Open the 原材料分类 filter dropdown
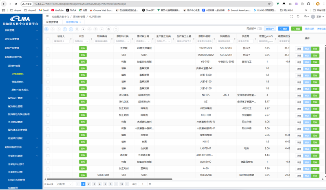Screen dimensions: 326x190 pyautogui.click(x=143, y=41)
